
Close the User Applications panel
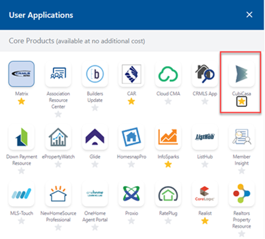(x=249, y=15)
